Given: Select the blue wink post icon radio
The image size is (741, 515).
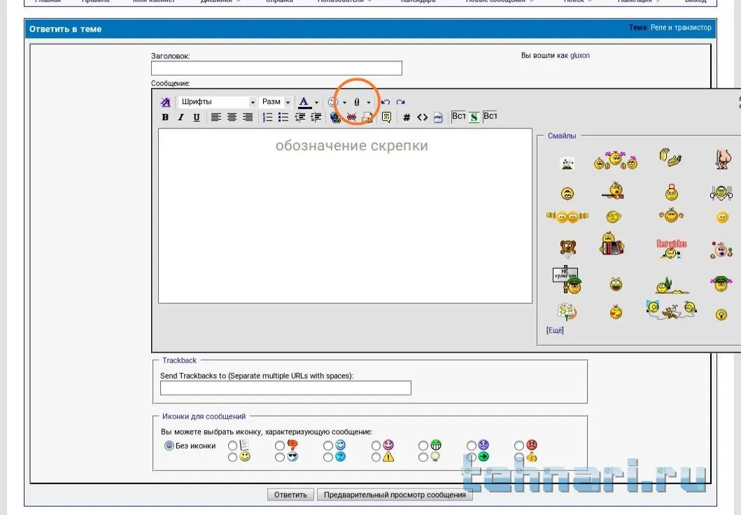Looking at the screenshot, I should (x=328, y=445).
